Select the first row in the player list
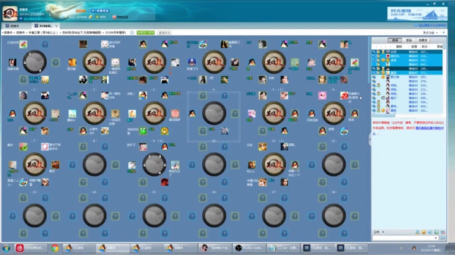This screenshot has height=255, width=455. click(408, 52)
